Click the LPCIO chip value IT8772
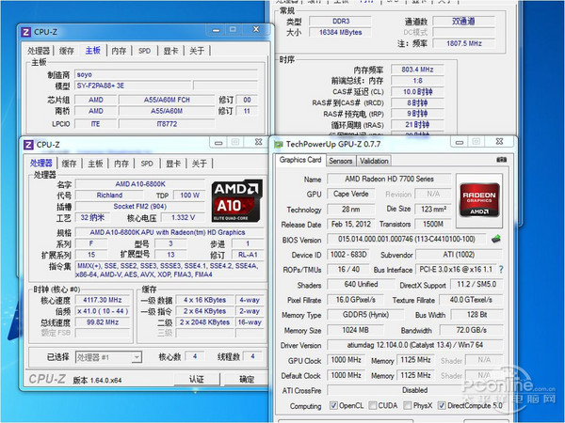This screenshot has height=423, width=565. [x=167, y=124]
